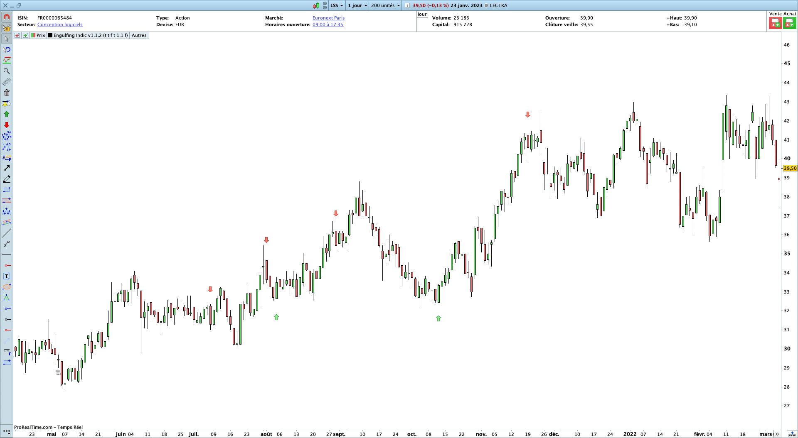Click the trash can delete tool
Viewport: 798px width, 438px height.
click(x=7, y=93)
